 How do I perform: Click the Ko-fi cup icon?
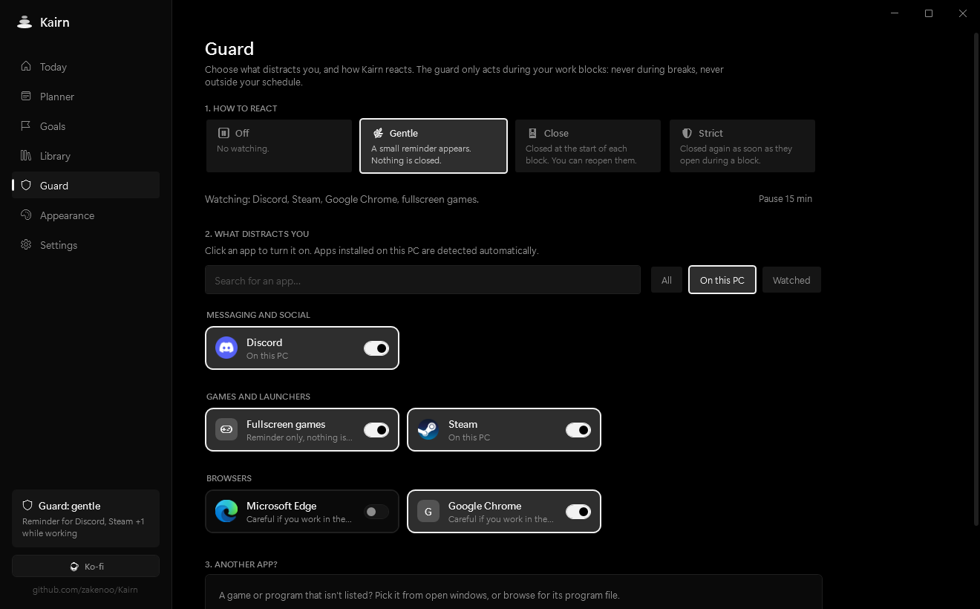click(74, 566)
